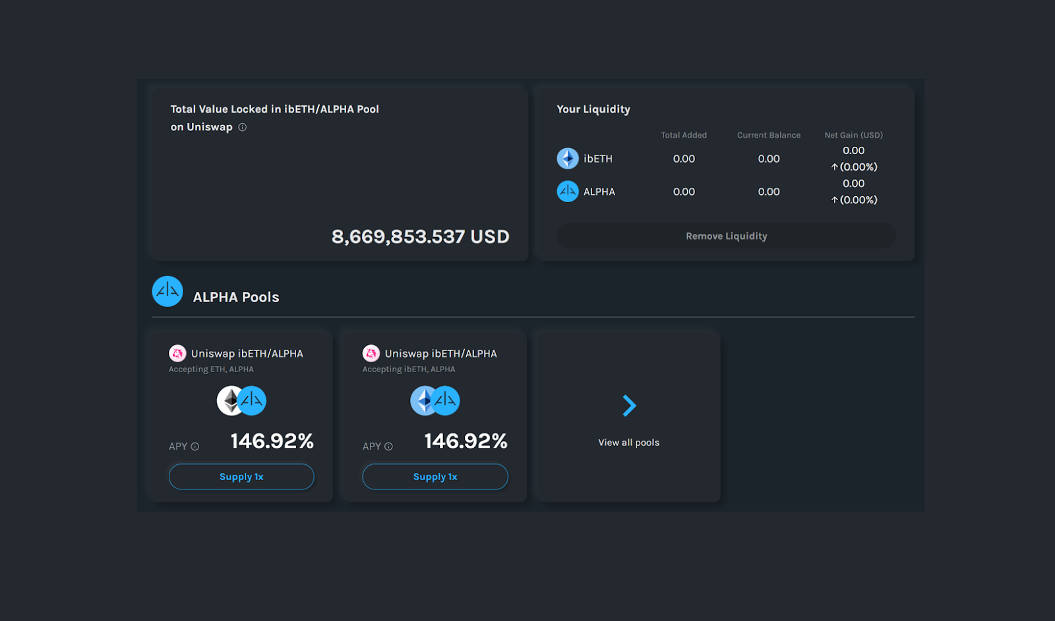Screen dimensions: 1055x621
Task: Click ibETH Total Added value 0.00
Action: coord(684,159)
